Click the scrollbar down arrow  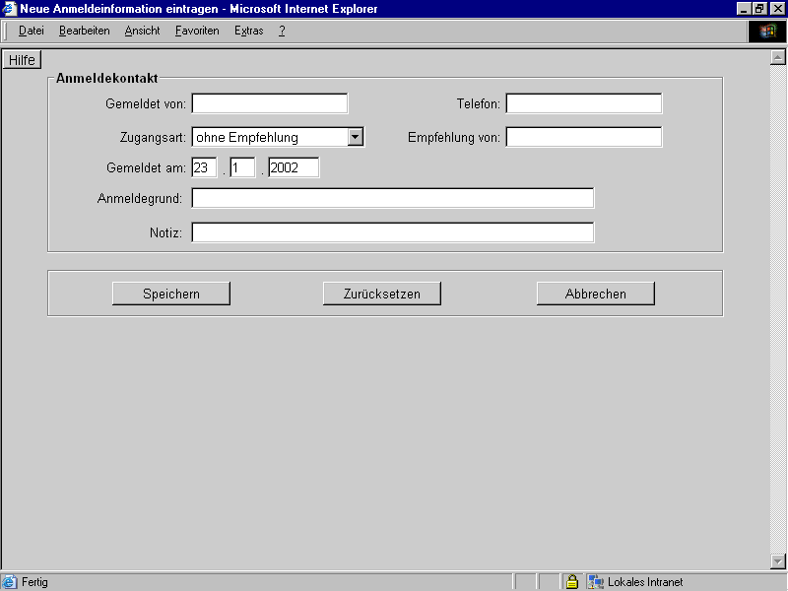[x=777, y=561]
